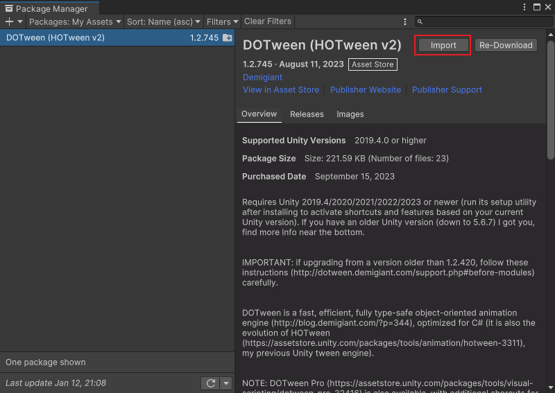Click the Re-Download button
This screenshot has width=555, height=393.
click(x=506, y=45)
